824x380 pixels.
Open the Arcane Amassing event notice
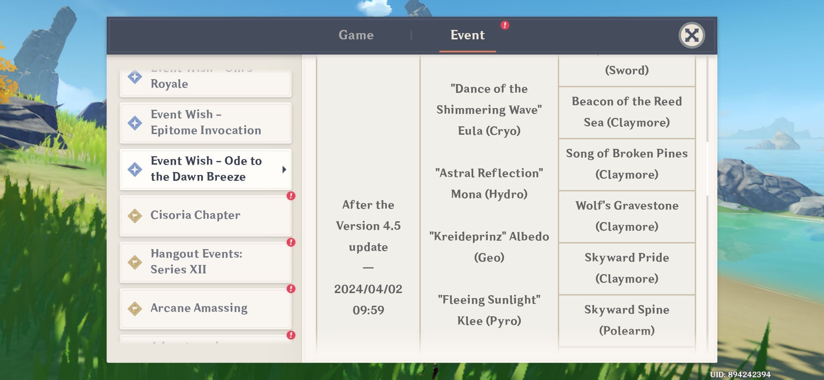coord(206,308)
